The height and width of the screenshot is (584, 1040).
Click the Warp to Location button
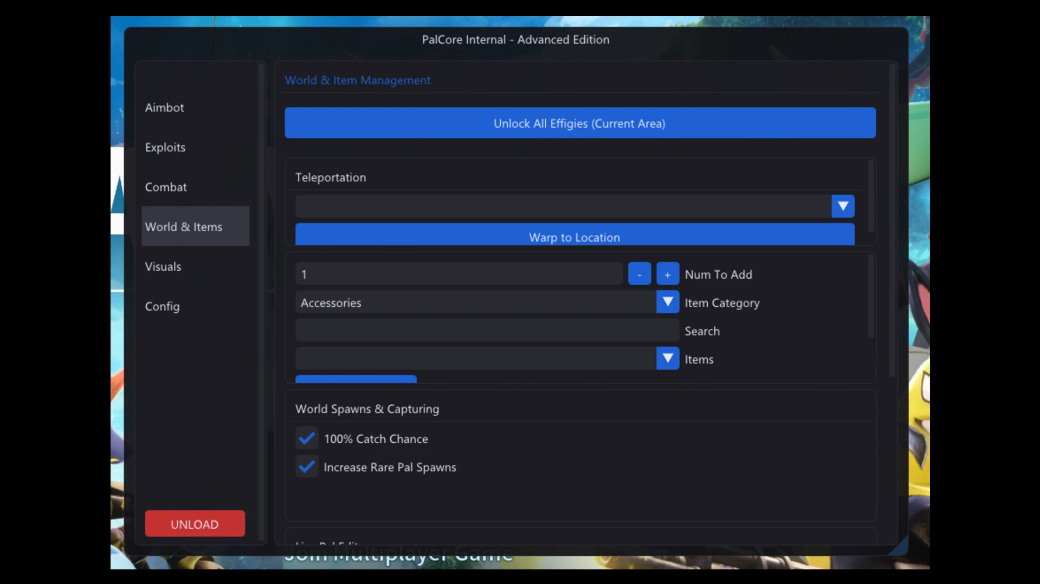(x=574, y=235)
